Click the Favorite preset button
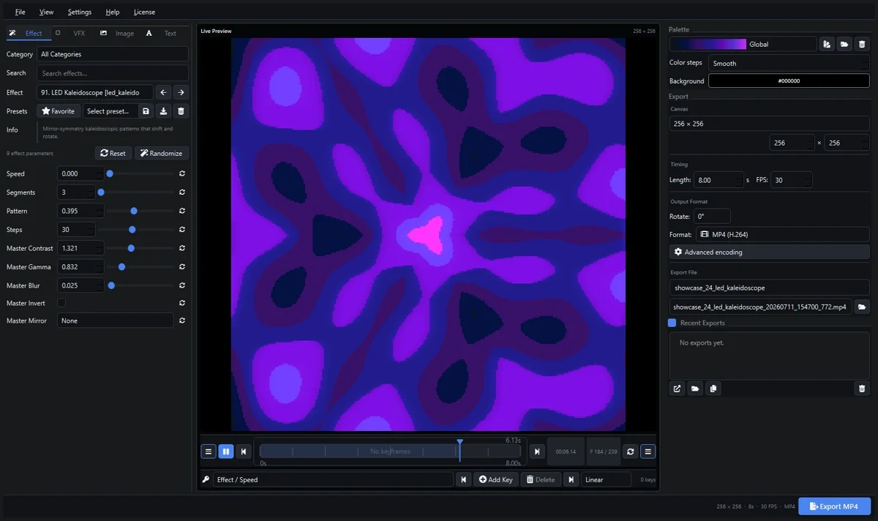 tap(59, 111)
